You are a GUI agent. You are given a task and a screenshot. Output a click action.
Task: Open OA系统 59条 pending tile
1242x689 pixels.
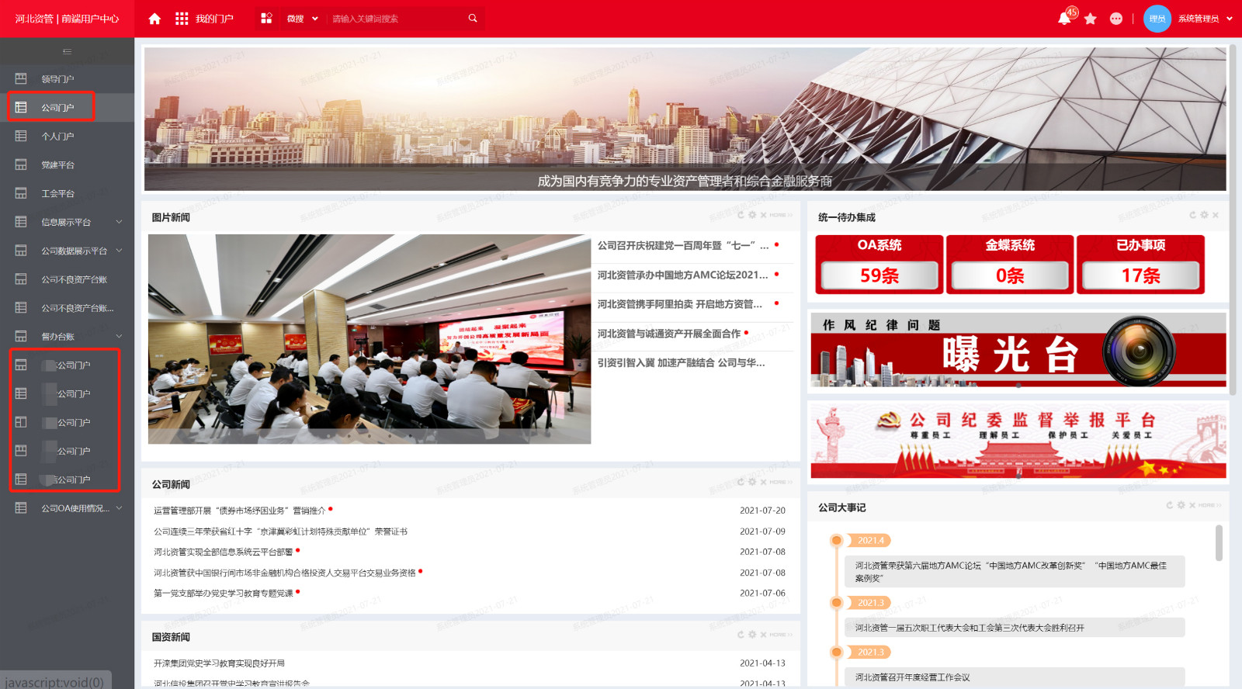[879, 265]
